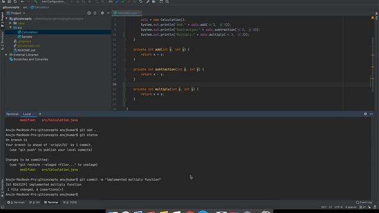Click the Git commit checkmark icon
The image size is (379, 213).
click(x=123, y=1)
